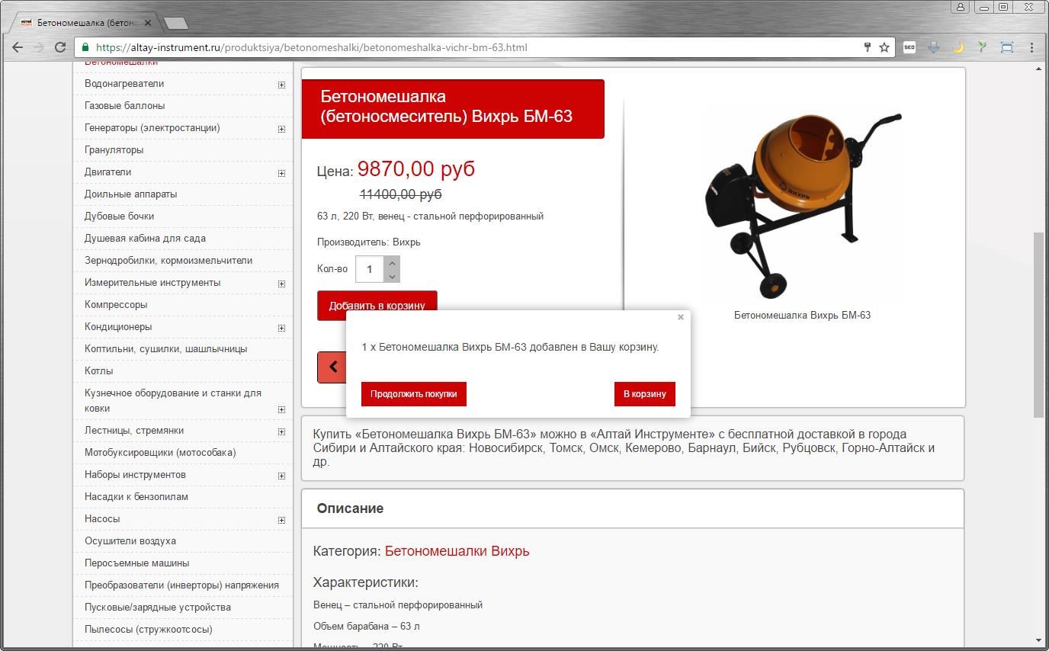
Task: Open Грануляторы menu item
Action: [114, 150]
